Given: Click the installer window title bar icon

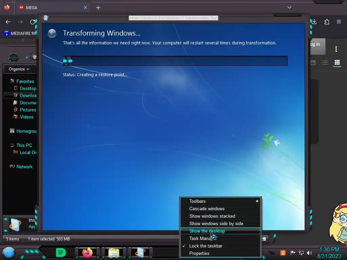Looking at the screenshot, I should [x=46, y=18].
